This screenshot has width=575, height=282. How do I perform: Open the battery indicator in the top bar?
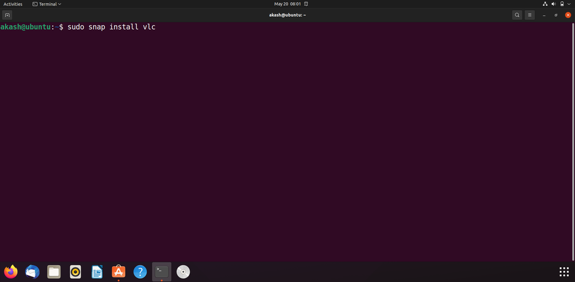tap(562, 4)
